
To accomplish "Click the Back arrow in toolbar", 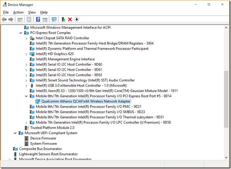I will pos(4,19).
